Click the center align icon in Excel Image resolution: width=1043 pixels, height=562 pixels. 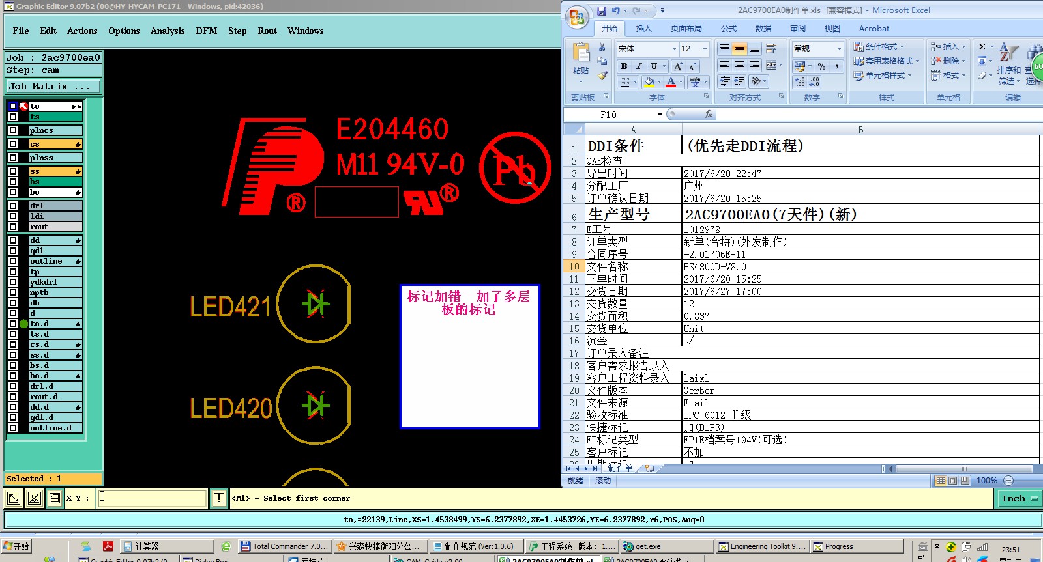(739, 65)
